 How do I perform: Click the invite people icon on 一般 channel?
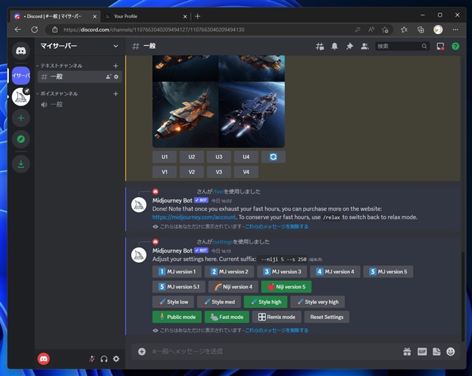108,77
